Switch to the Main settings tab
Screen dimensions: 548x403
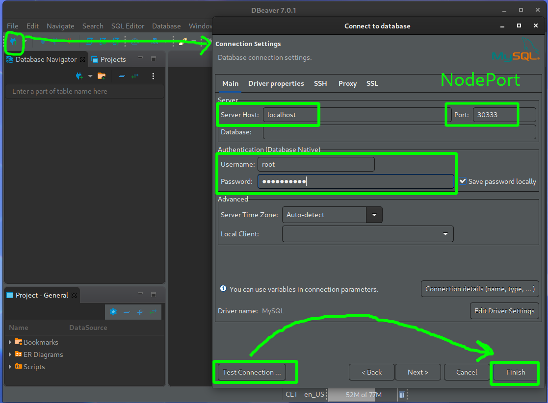pyautogui.click(x=230, y=83)
